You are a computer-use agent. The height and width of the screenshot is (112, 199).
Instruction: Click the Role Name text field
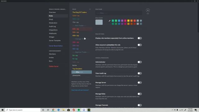coord(119,13)
